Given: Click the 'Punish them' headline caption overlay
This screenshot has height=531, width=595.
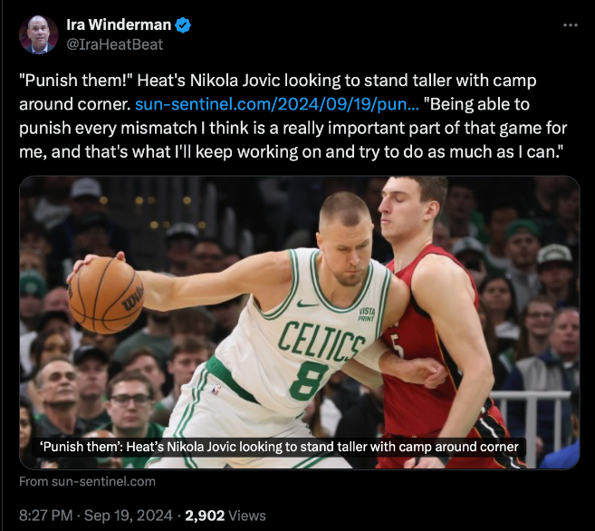Looking at the screenshot, I should [x=279, y=447].
